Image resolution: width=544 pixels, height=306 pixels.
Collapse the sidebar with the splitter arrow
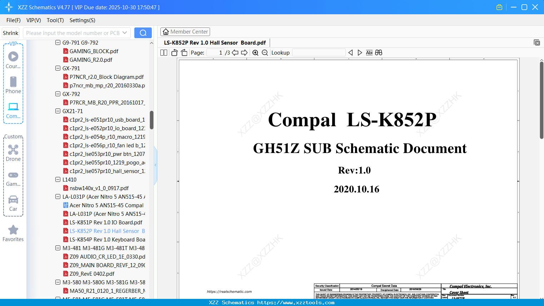pyautogui.click(x=155, y=165)
